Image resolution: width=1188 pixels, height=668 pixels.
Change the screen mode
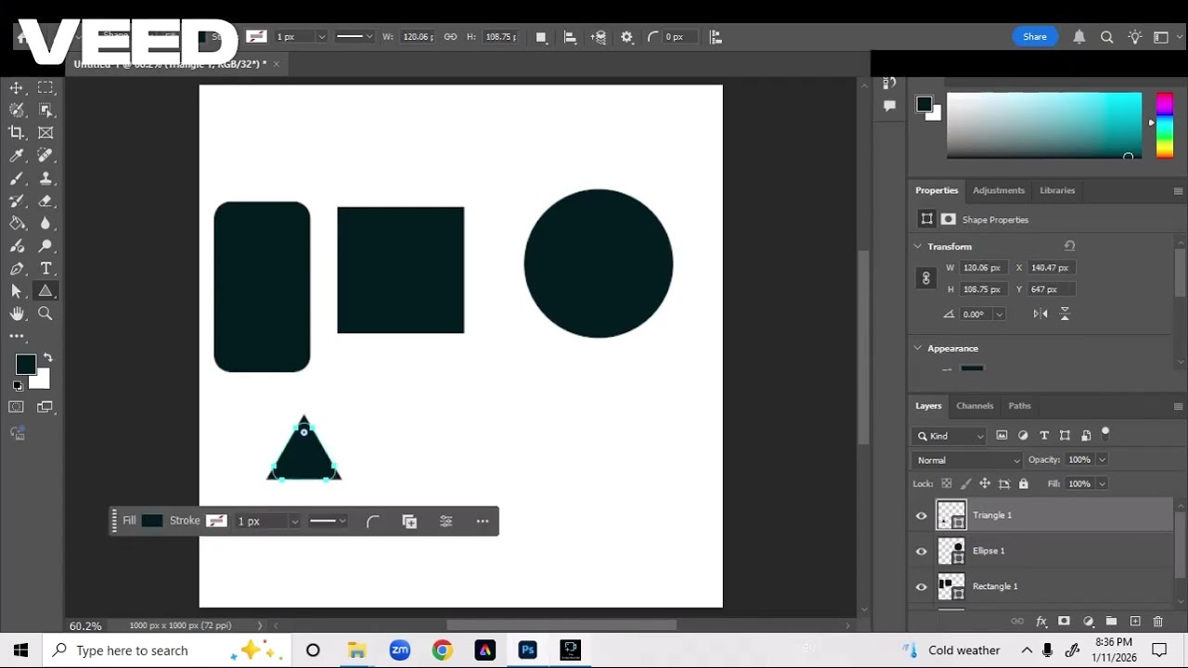click(x=45, y=407)
